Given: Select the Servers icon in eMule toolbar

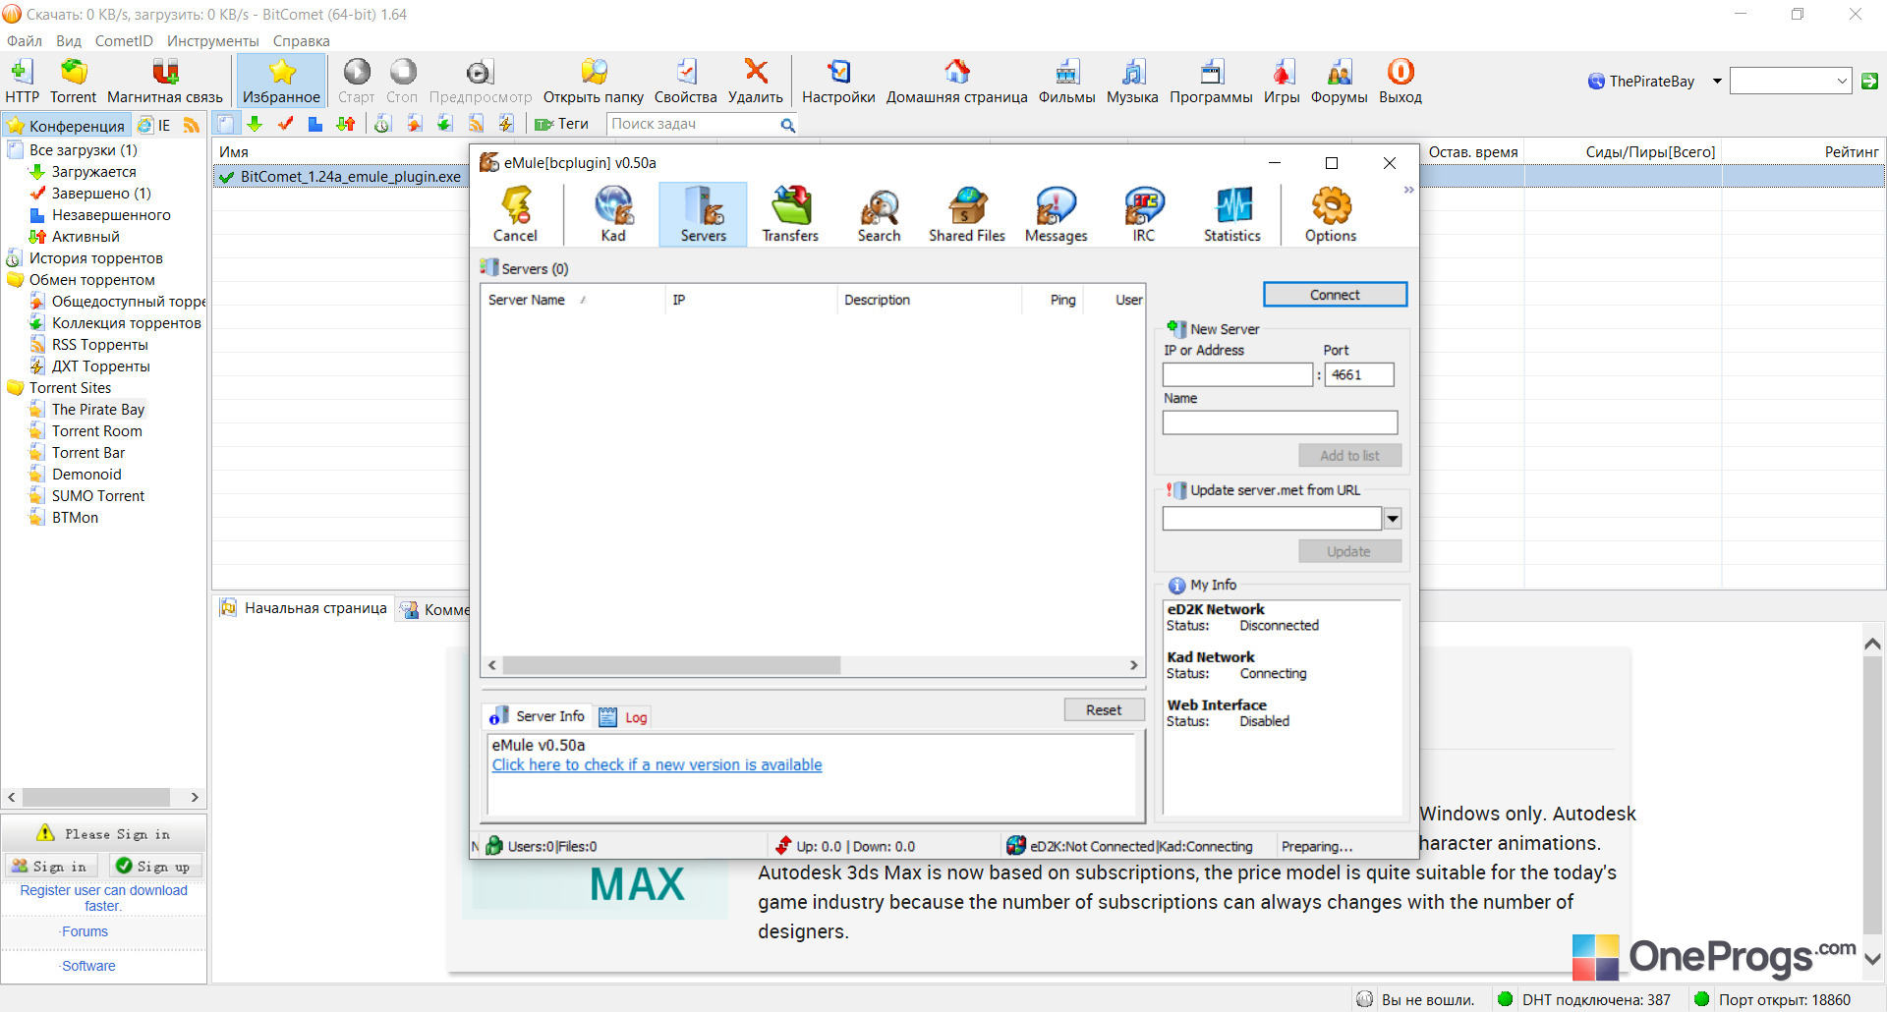Looking at the screenshot, I should click(x=704, y=214).
